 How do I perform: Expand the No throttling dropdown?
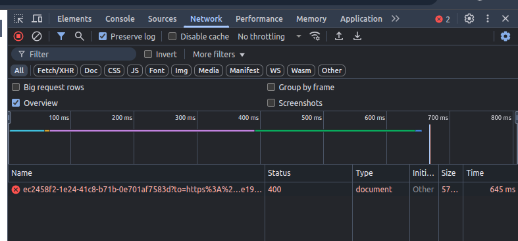(269, 36)
